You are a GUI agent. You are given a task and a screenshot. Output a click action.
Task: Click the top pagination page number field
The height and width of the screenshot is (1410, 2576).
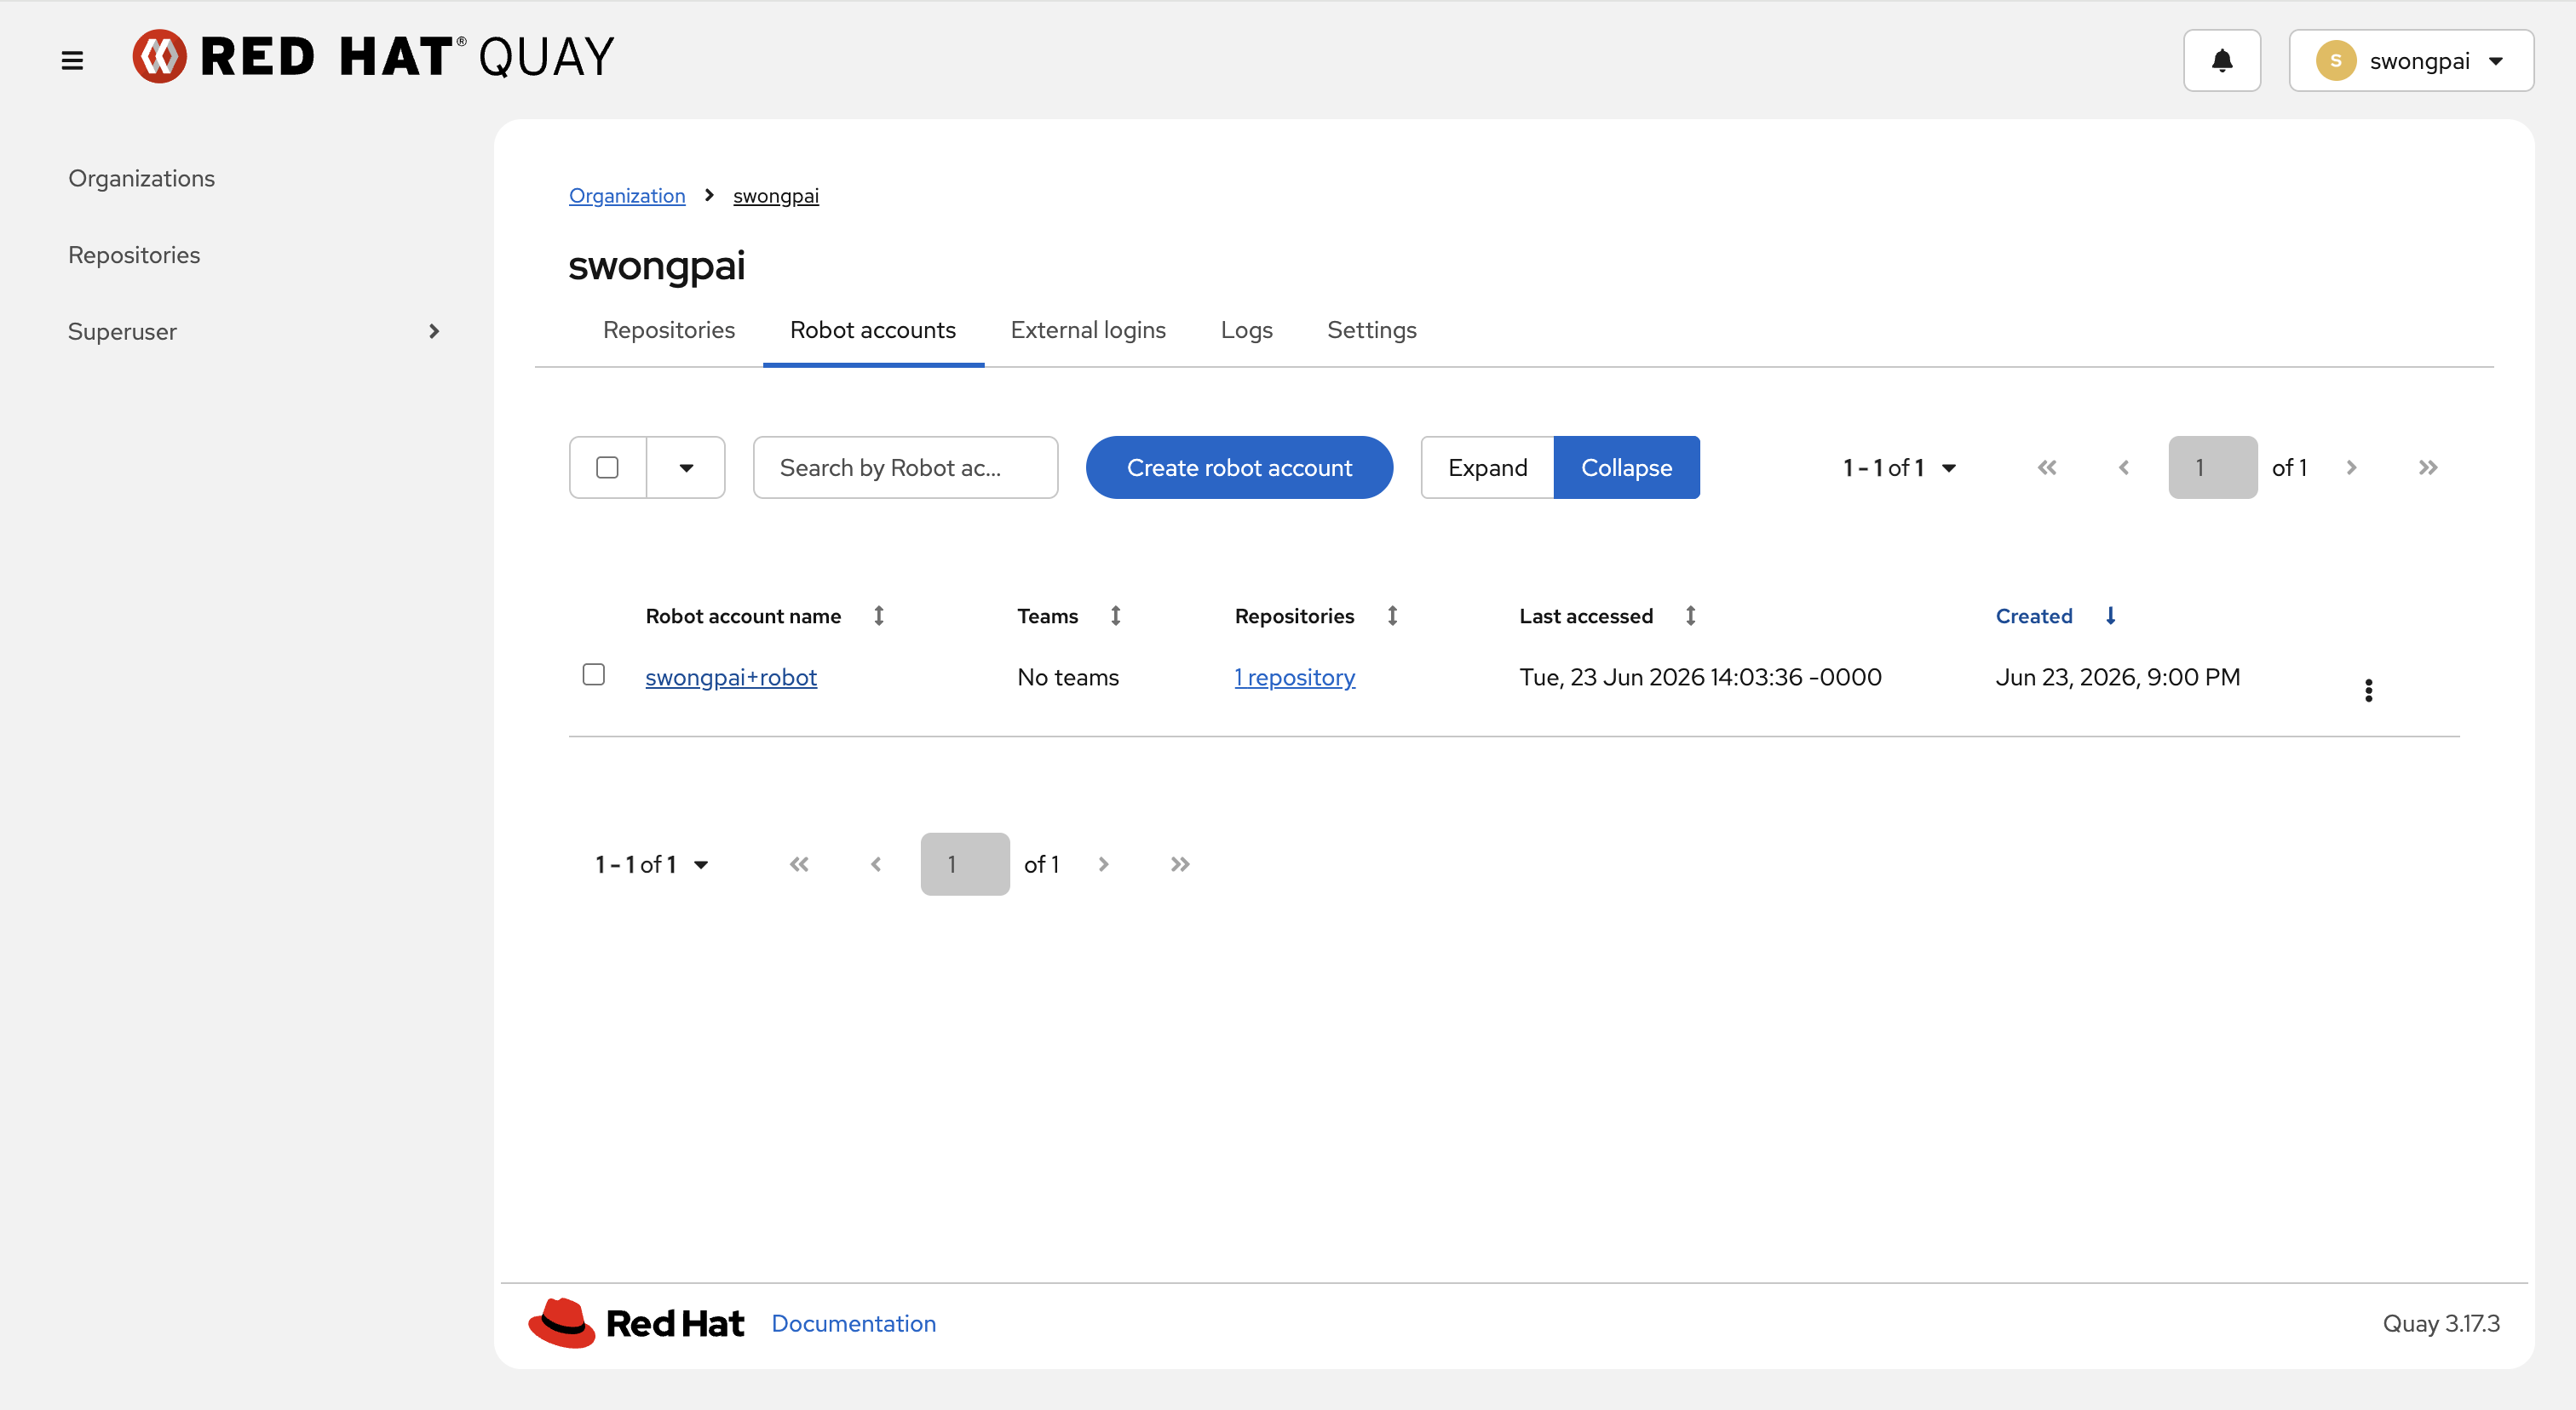[x=2212, y=467]
